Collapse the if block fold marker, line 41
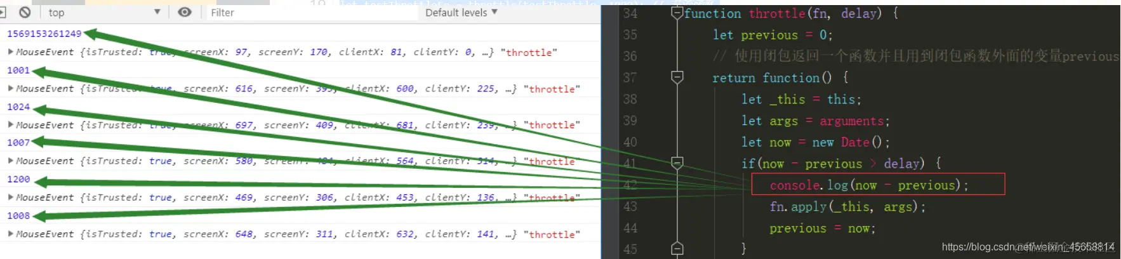Image resolution: width=1121 pixels, height=259 pixels. pos(677,163)
